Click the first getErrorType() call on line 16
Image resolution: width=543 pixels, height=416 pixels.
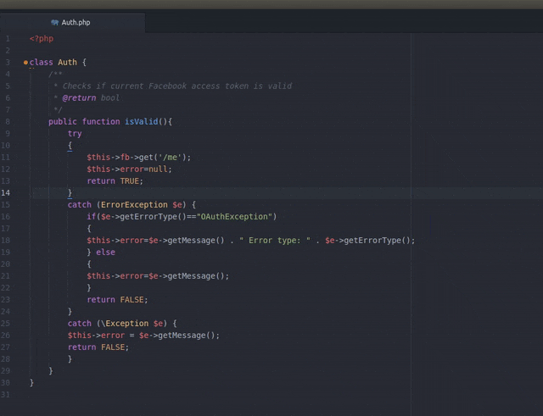[x=153, y=216]
